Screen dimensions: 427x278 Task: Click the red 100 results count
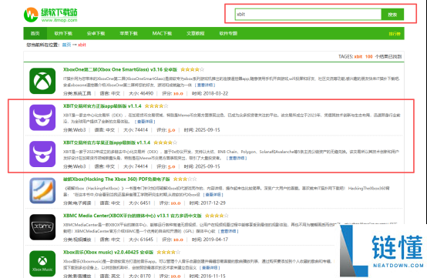(368, 56)
